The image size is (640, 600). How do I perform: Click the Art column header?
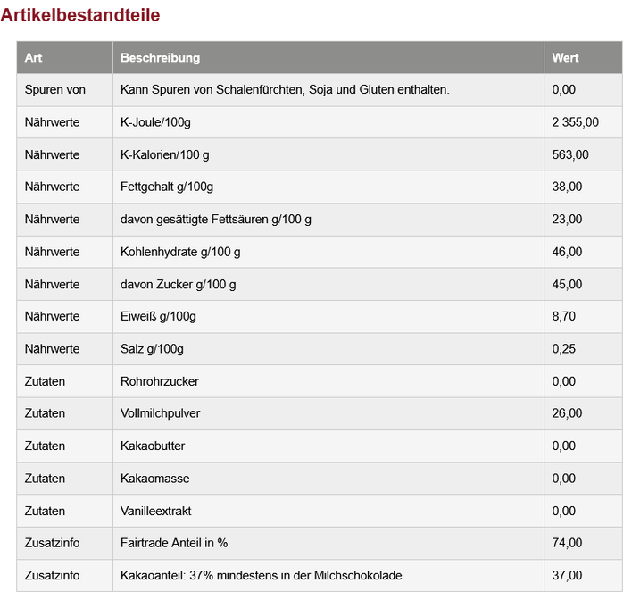34,58
